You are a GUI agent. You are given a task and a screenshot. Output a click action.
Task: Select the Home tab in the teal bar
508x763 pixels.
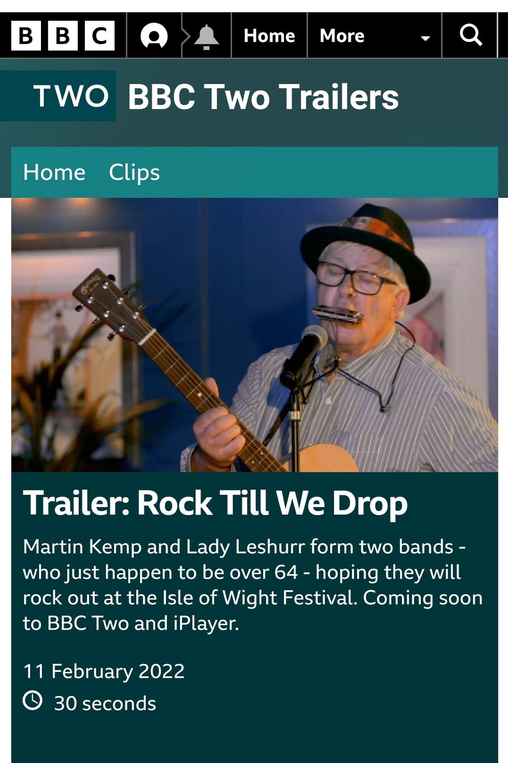point(54,172)
